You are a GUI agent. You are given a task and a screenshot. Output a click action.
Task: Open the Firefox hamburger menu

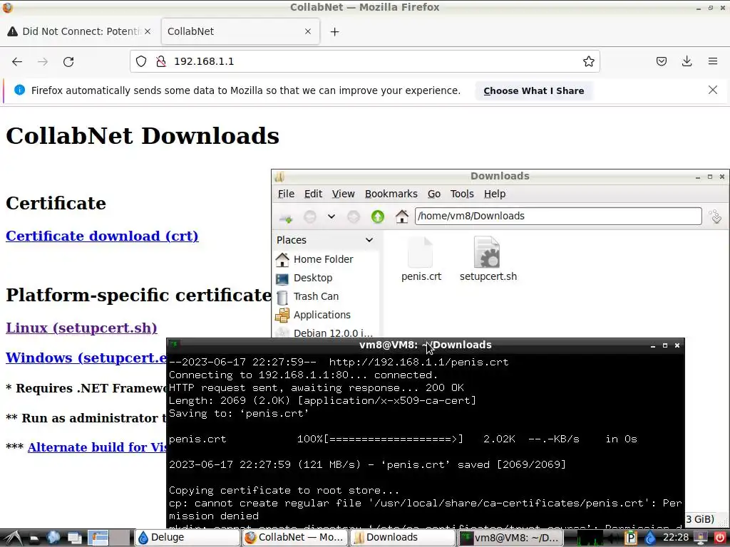tap(712, 61)
